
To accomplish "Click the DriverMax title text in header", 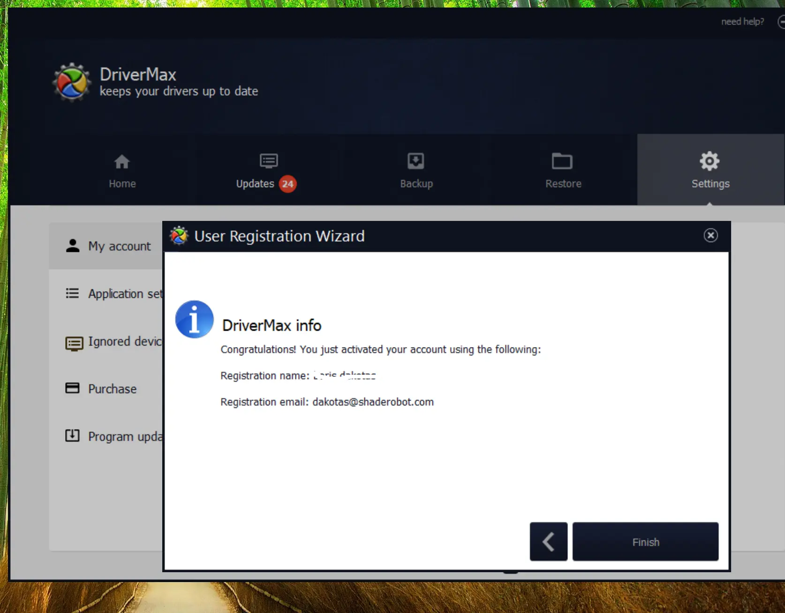I will (138, 75).
